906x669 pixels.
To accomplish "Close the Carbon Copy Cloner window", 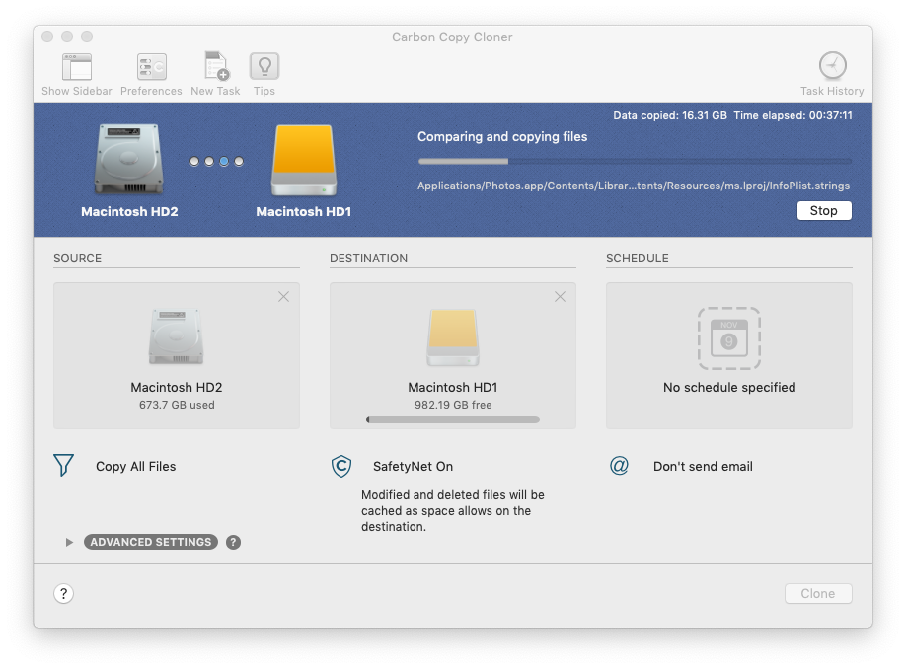I will (x=47, y=37).
